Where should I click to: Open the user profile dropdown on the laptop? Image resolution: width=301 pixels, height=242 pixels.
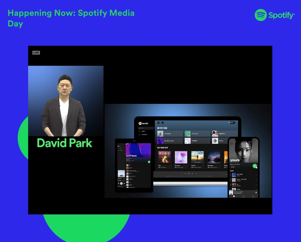[x=232, y=123]
